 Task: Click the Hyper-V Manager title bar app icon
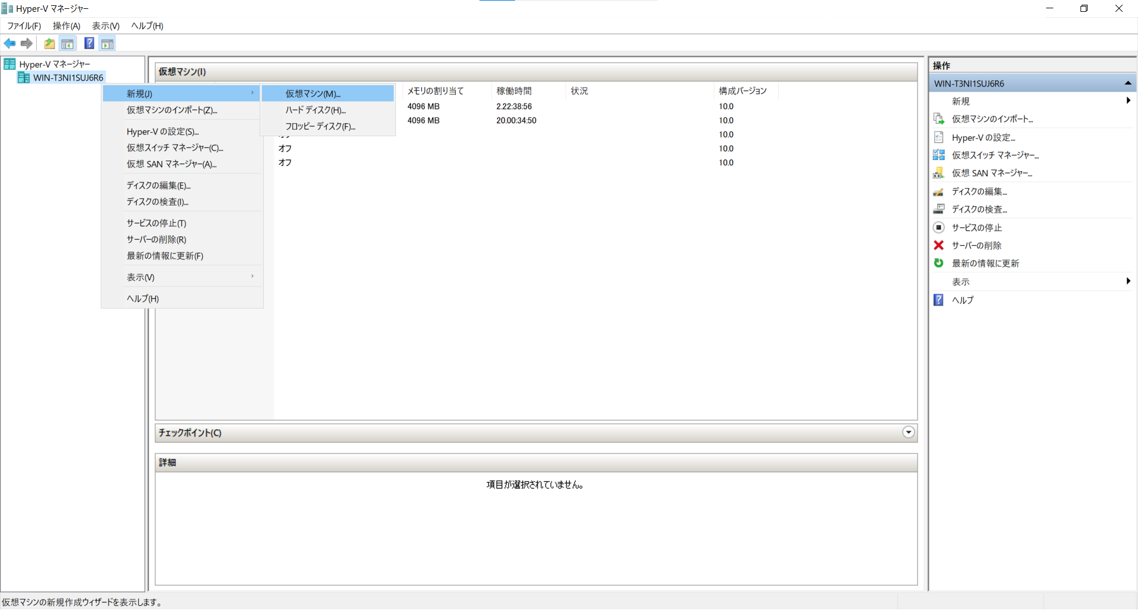click(7, 8)
